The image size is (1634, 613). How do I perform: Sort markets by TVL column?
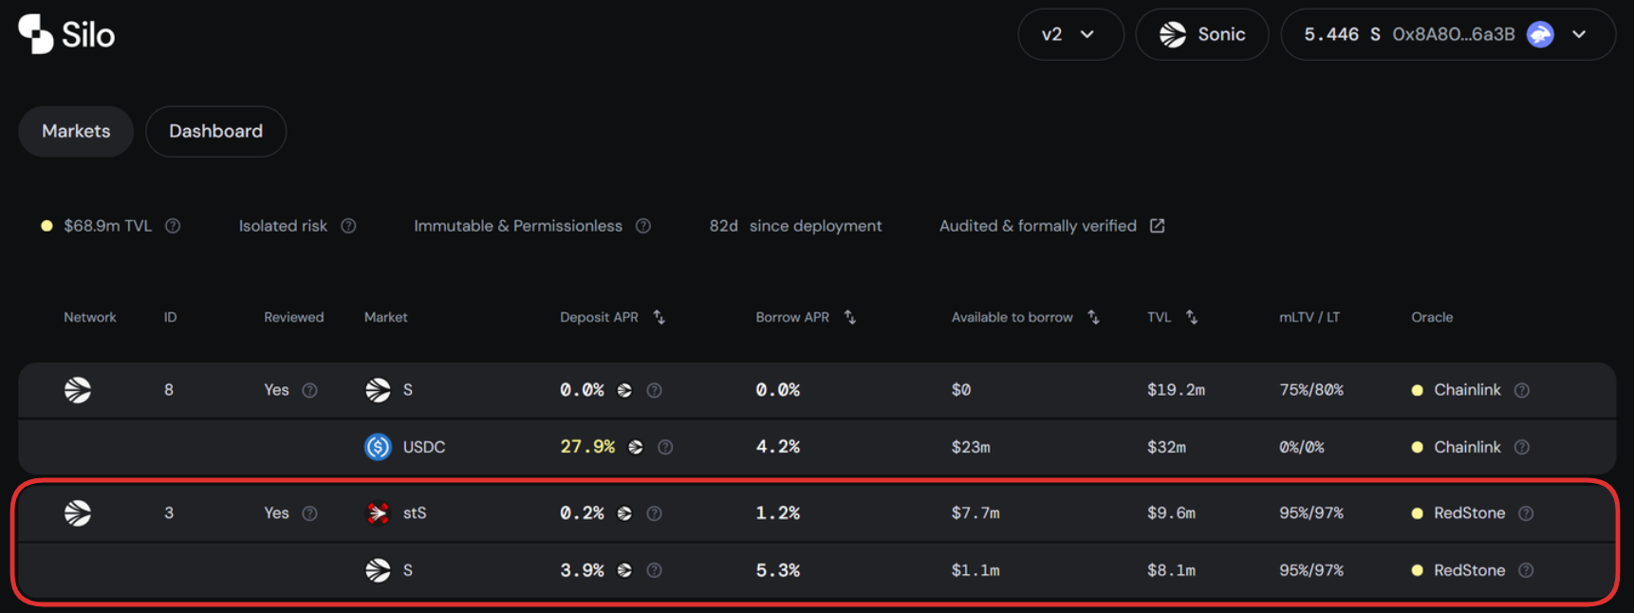(x=1192, y=317)
